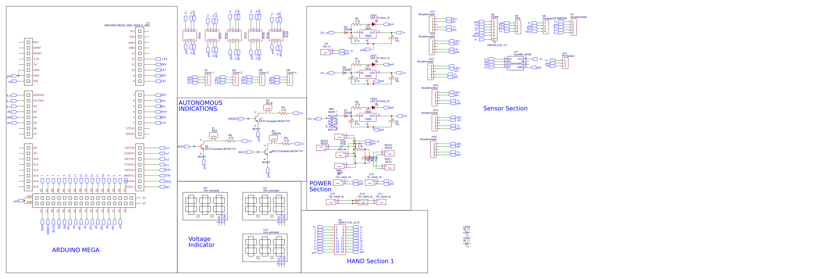Select the H3 LIDAR header connector
Screen dimensions: 836x279
pyautogui.click(x=494, y=29)
